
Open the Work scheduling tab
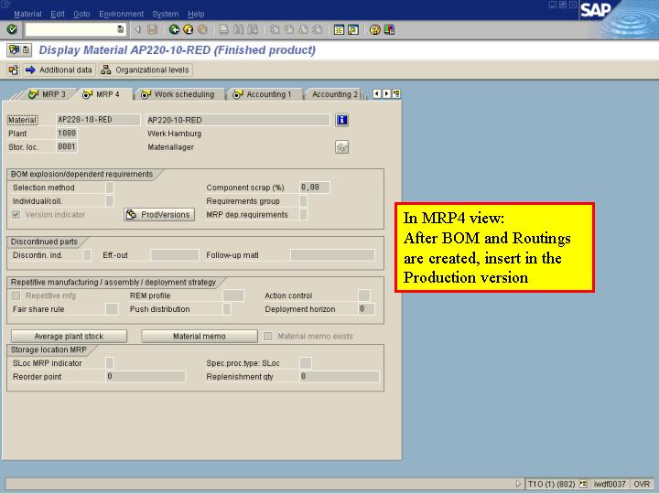click(178, 94)
